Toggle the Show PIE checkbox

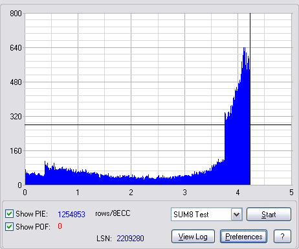click(9, 214)
